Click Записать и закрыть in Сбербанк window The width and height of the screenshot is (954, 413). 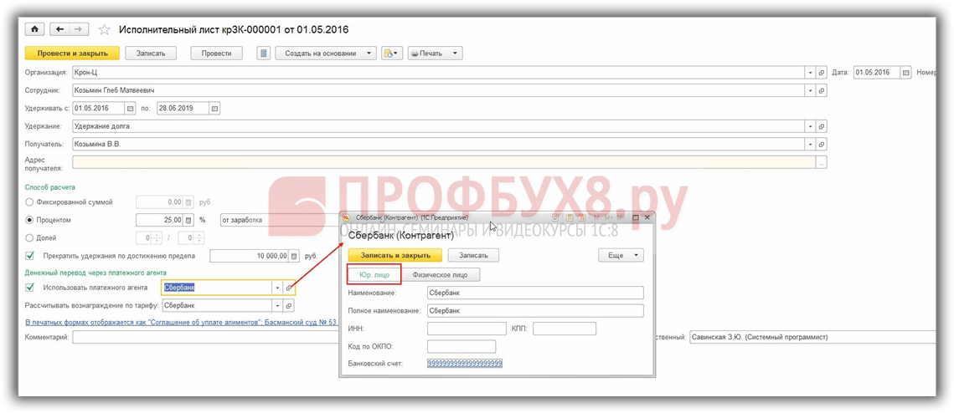pos(395,256)
